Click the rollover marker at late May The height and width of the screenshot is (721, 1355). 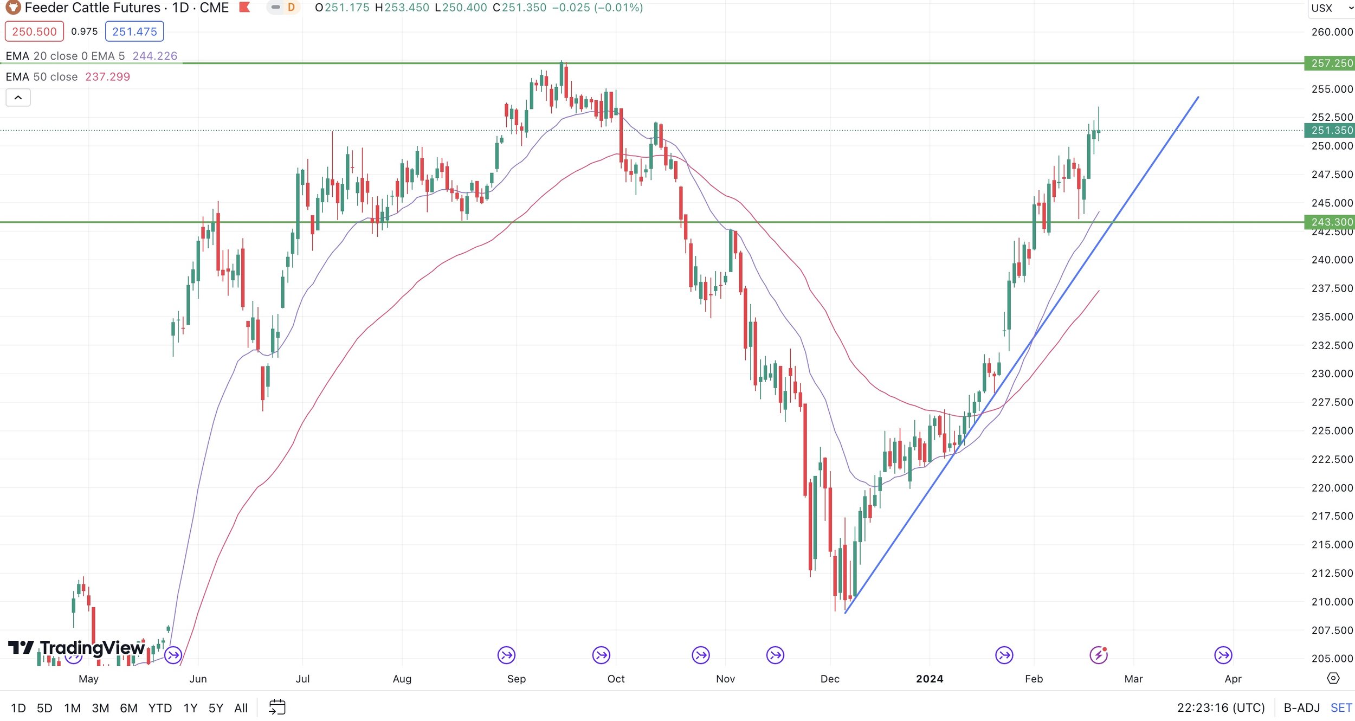point(173,656)
